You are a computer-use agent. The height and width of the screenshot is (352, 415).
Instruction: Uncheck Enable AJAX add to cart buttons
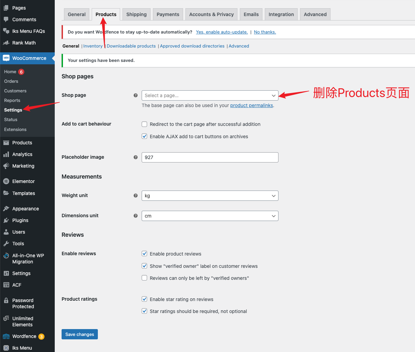click(x=144, y=136)
